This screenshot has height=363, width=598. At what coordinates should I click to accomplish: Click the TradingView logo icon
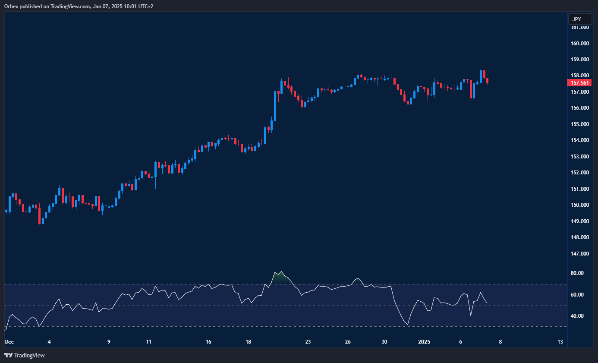[8, 355]
